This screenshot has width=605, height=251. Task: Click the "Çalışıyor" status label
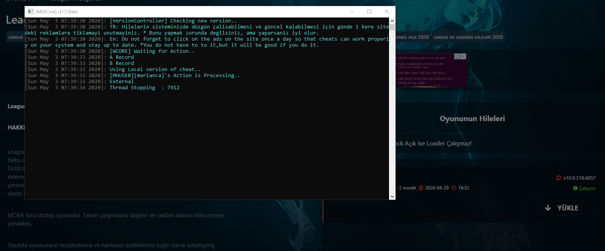point(587,188)
